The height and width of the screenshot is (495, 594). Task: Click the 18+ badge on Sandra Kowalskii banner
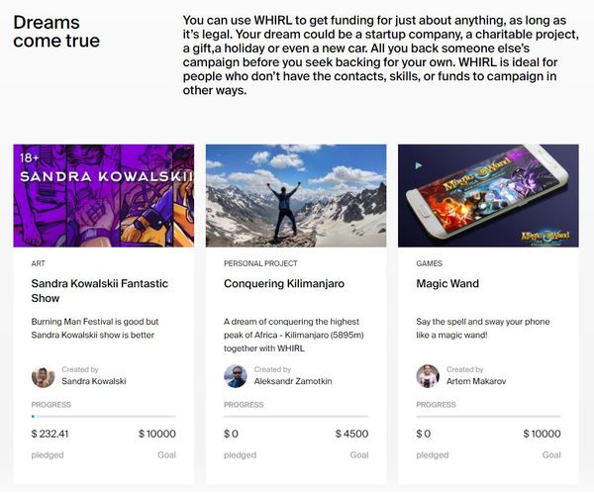point(30,157)
